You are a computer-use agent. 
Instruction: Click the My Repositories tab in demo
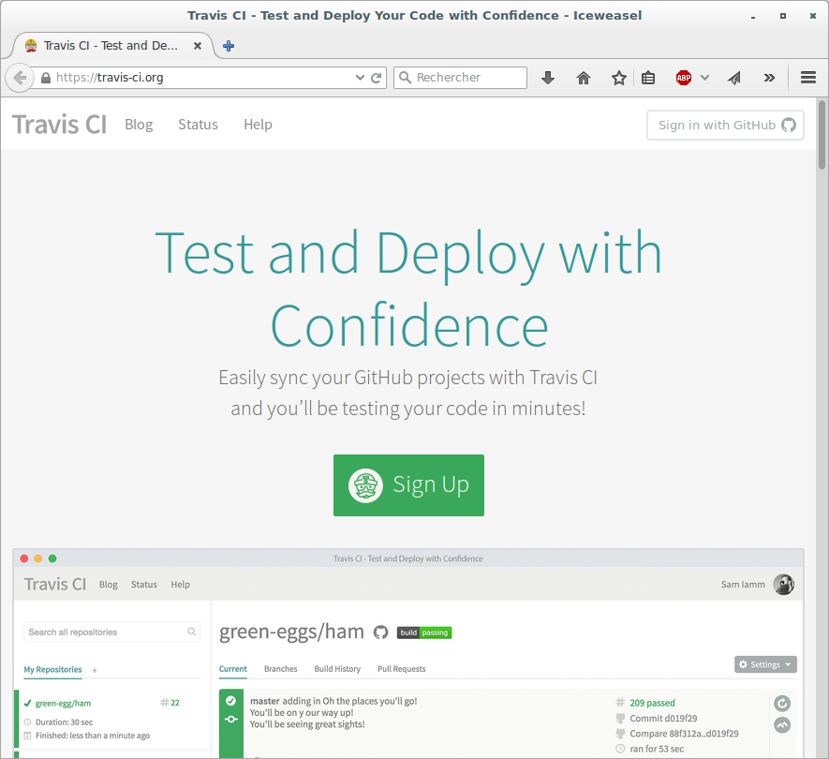click(52, 670)
